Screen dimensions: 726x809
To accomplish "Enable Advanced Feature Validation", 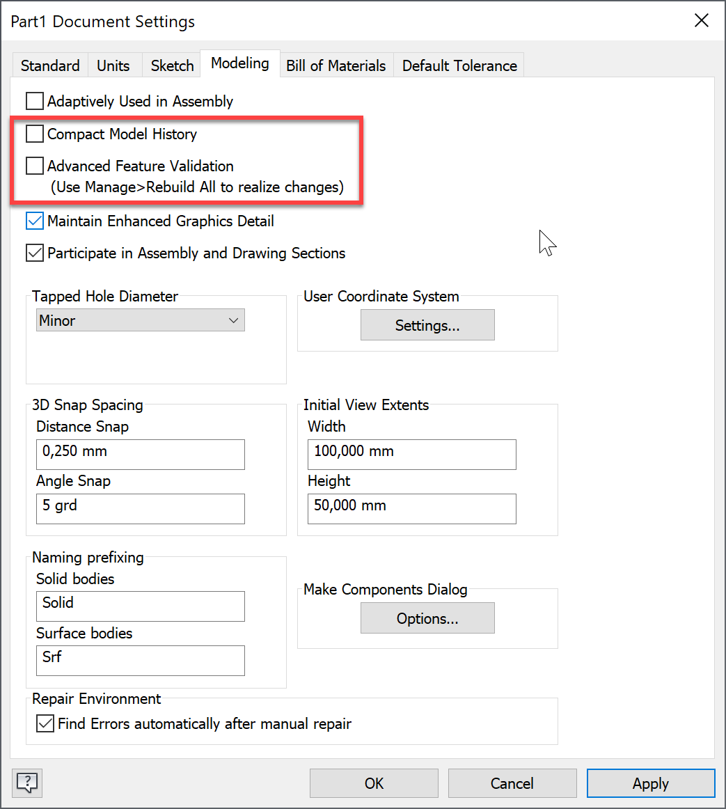I will pos(34,166).
